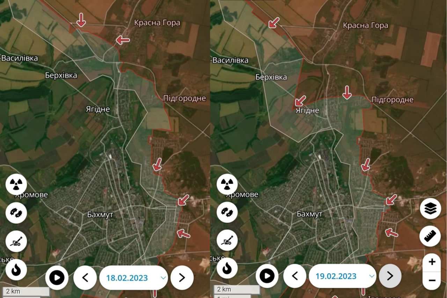Select artillery cannon icon on left map
This screenshot has height=298, width=447.
coord(16,241)
